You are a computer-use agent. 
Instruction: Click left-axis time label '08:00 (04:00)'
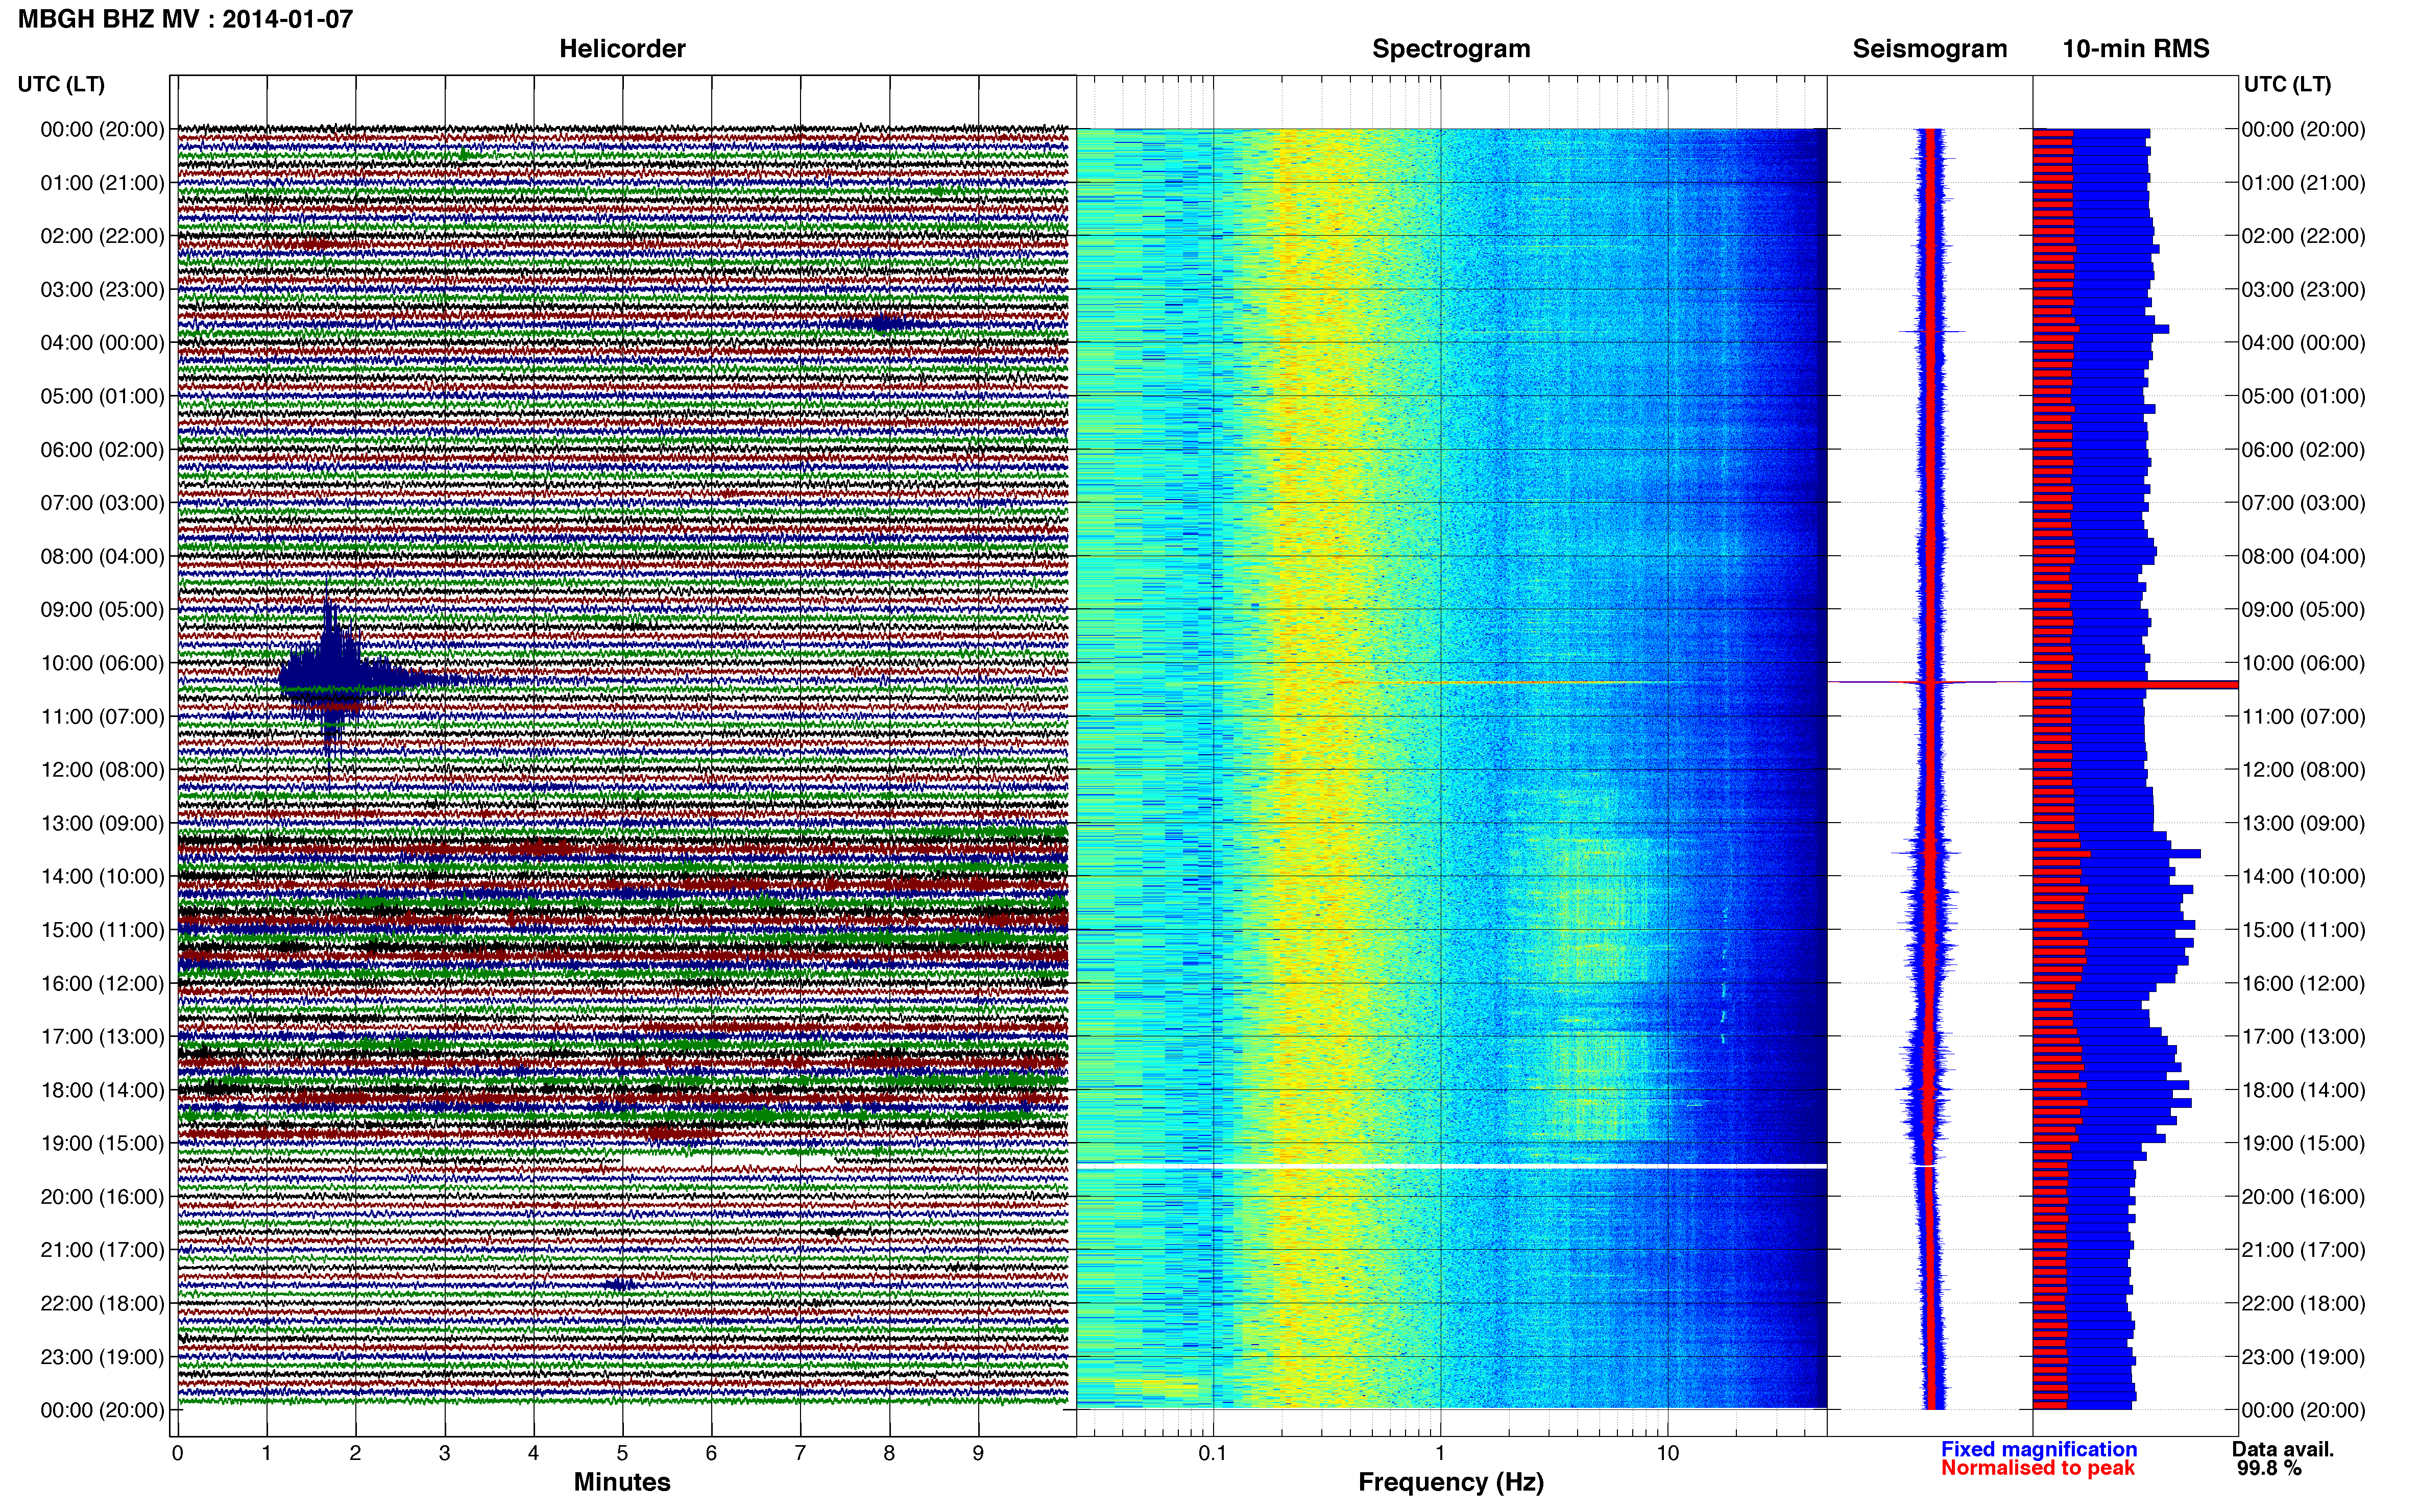point(102,556)
